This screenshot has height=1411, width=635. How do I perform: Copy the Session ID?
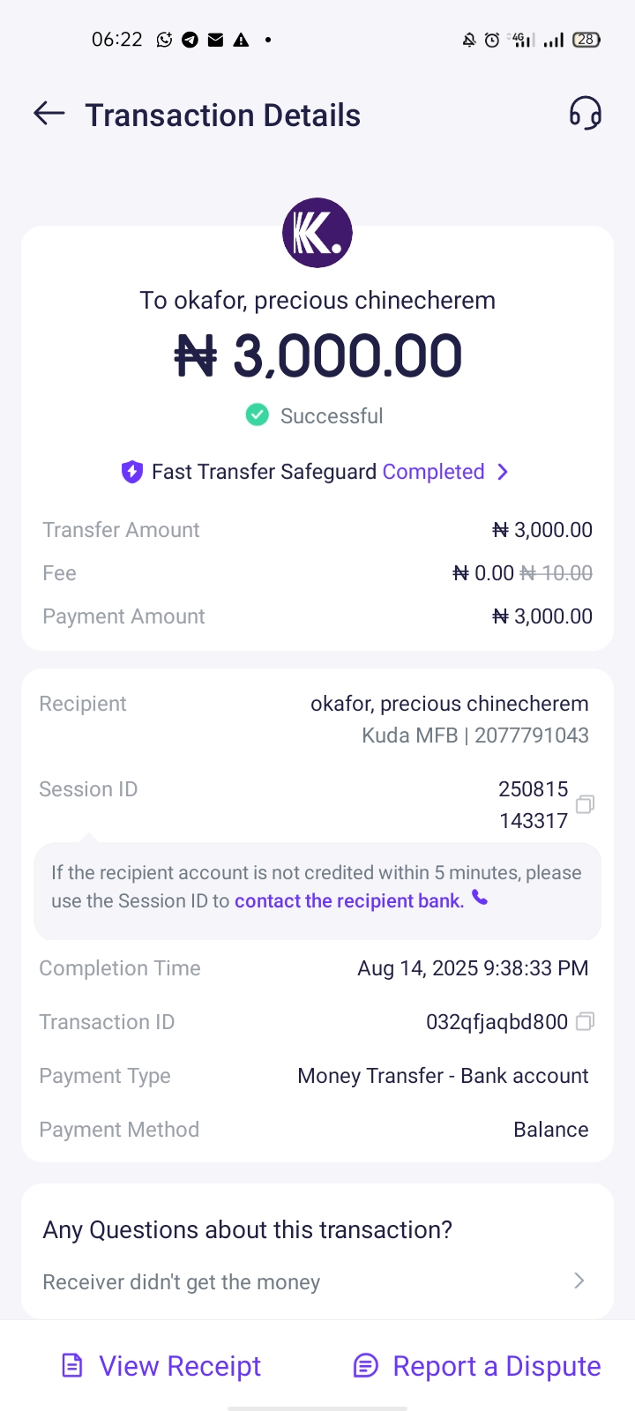[585, 804]
